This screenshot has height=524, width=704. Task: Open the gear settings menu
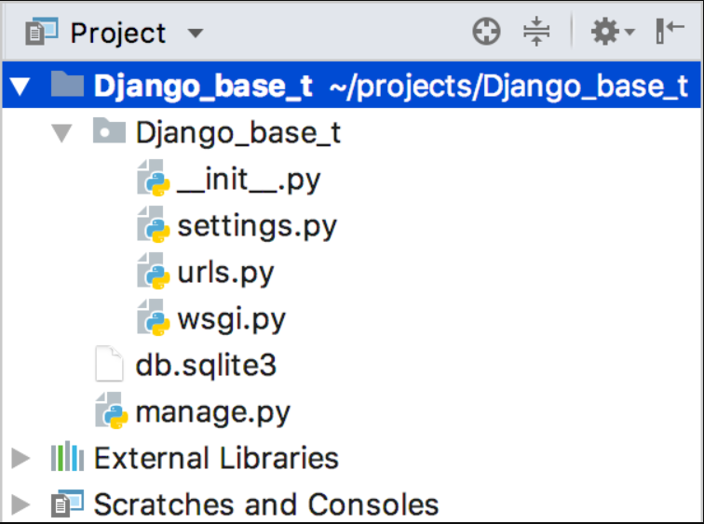coord(612,32)
